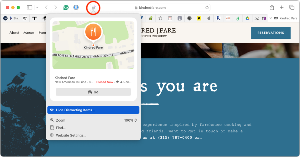The width and height of the screenshot is (300, 157).
Task: Open the Share menu
Action: click(272, 7)
